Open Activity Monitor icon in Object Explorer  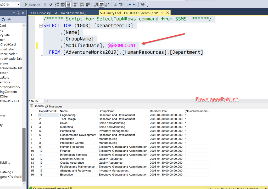coord(9,19)
